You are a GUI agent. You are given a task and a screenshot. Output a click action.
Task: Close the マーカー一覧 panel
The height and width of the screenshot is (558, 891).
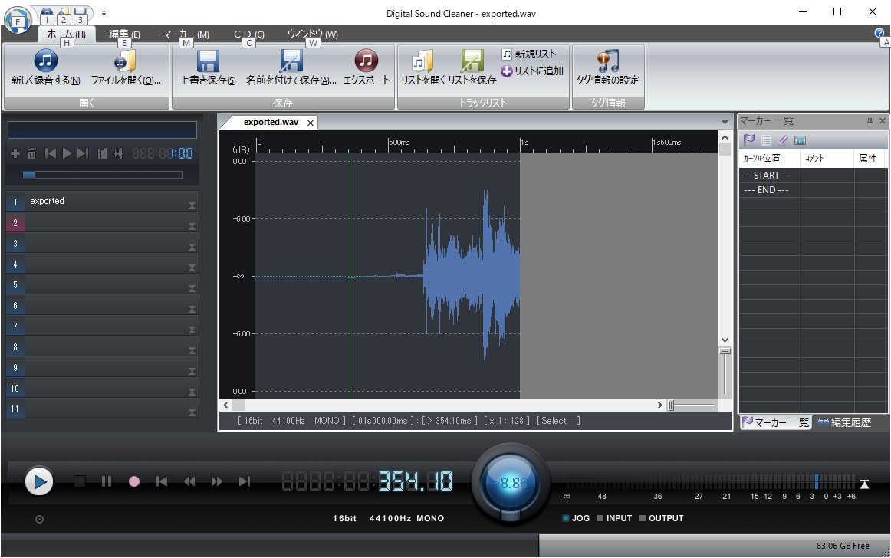(x=883, y=121)
